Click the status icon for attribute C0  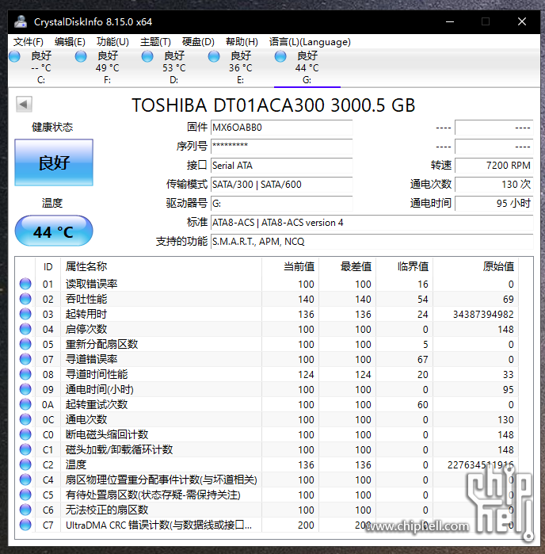click(25, 434)
